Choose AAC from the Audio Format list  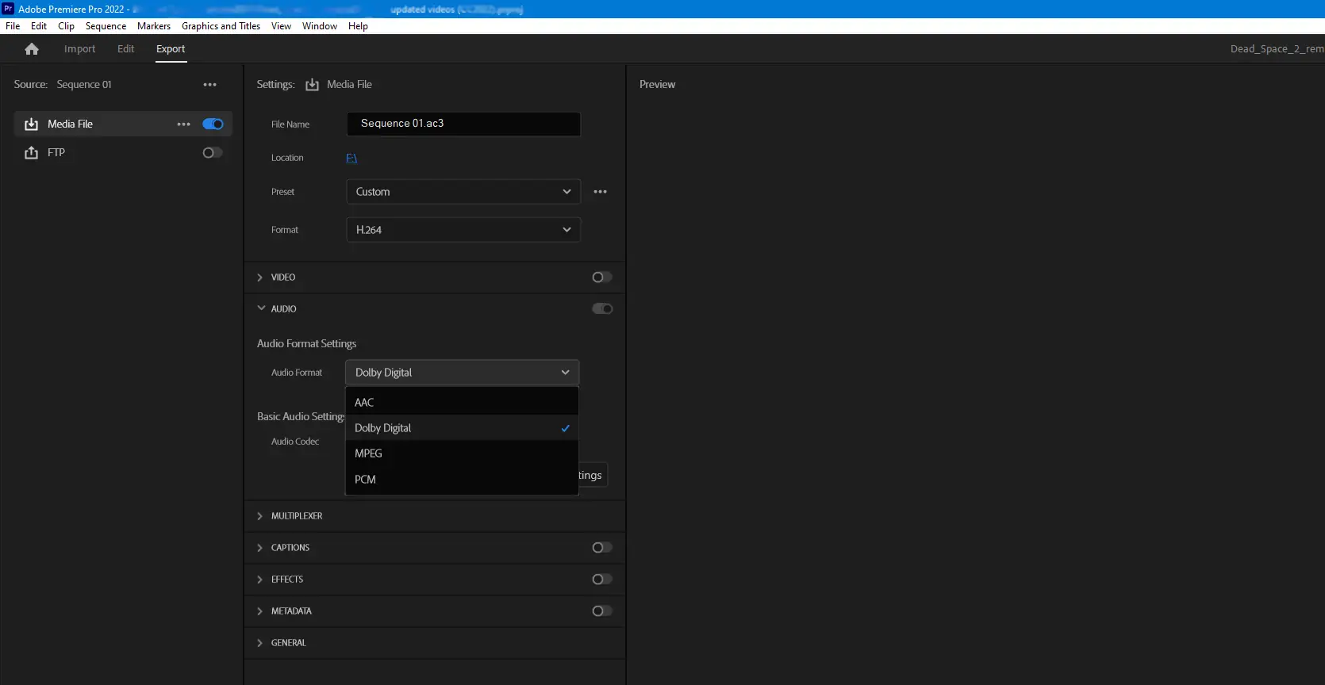point(462,403)
